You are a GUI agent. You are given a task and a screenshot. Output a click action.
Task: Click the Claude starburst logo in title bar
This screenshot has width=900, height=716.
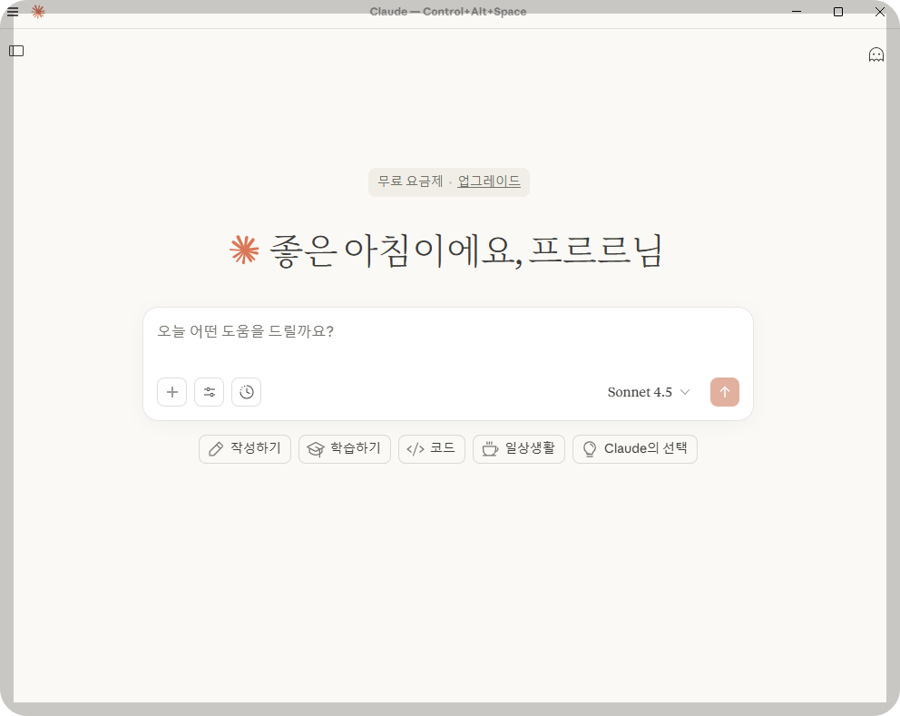coord(38,12)
